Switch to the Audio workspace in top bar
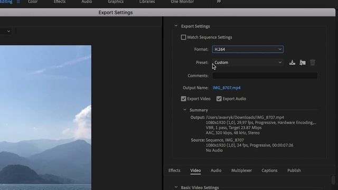Screen dimensions: 338x190 [x=87, y=2]
